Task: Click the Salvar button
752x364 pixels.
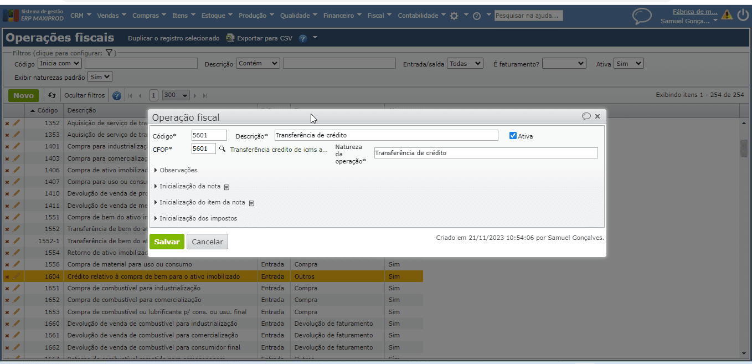Action: (167, 242)
